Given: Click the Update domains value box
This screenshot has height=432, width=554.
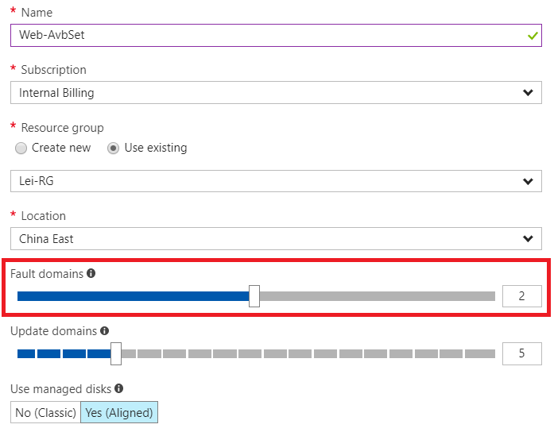Looking at the screenshot, I should (521, 353).
